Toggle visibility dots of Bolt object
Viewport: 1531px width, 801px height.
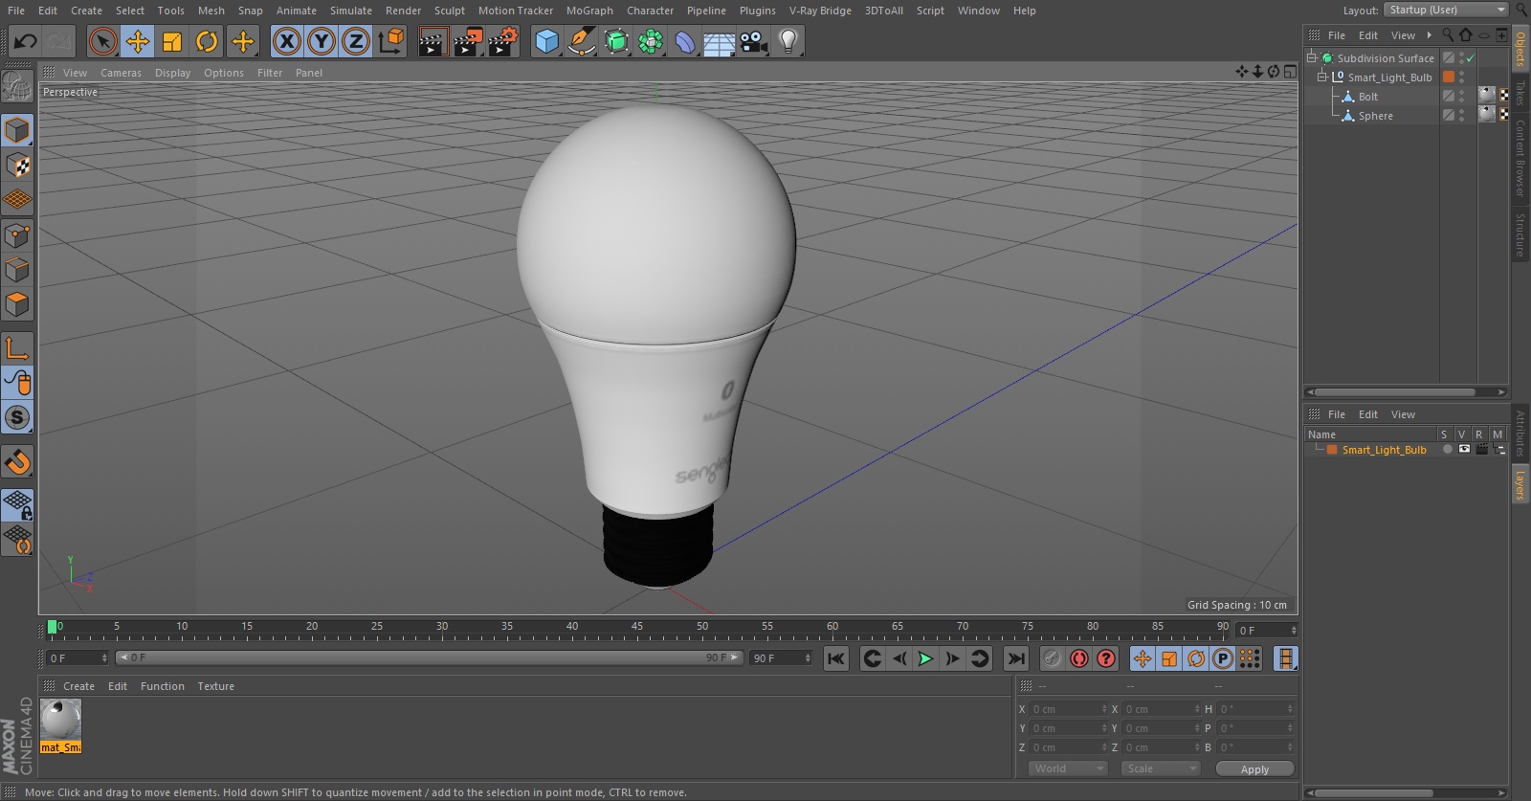[1461, 97]
